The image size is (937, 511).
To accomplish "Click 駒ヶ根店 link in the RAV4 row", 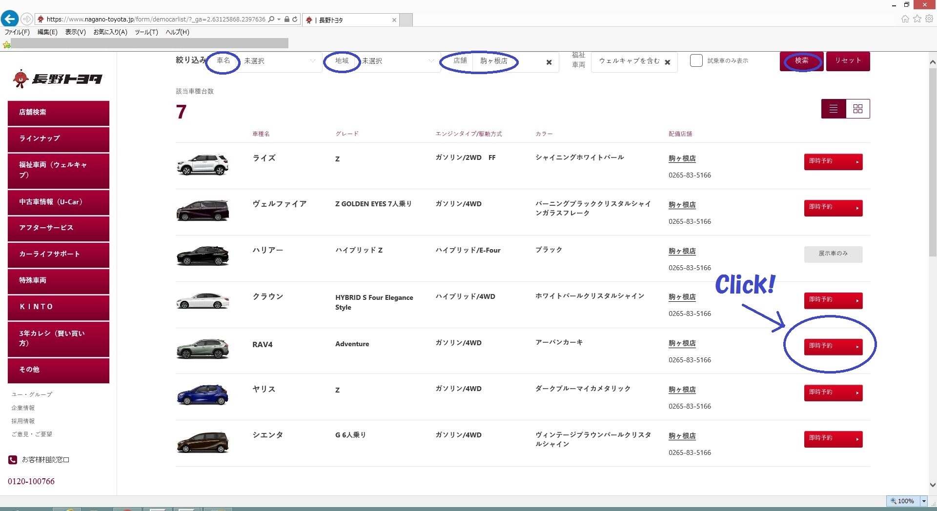I will click(682, 343).
